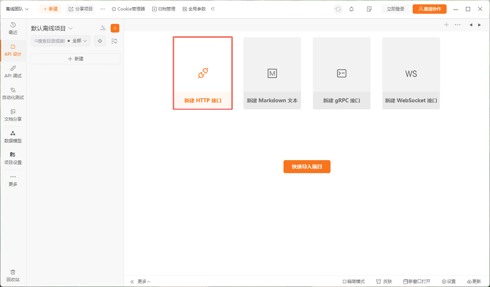Toggle 精简模式 simplified mode

click(353, 282)
